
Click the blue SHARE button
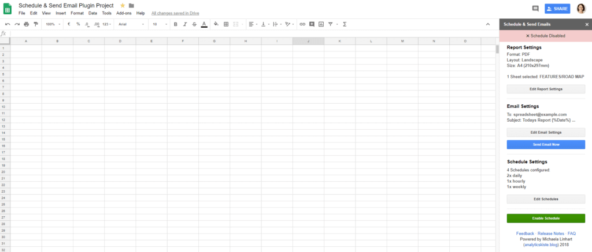(x=557, y=9)
